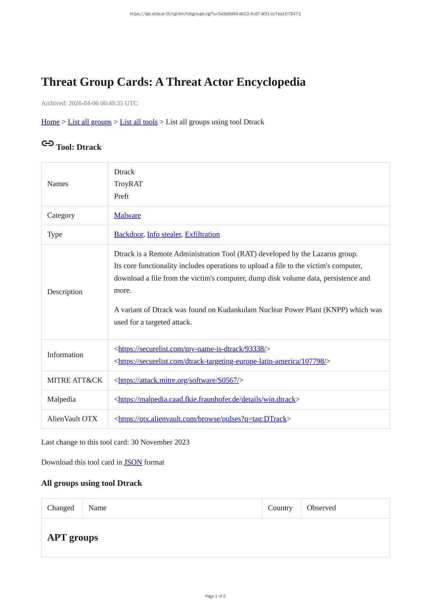
Task: Click the APT groups section heading
Action: 73,537
